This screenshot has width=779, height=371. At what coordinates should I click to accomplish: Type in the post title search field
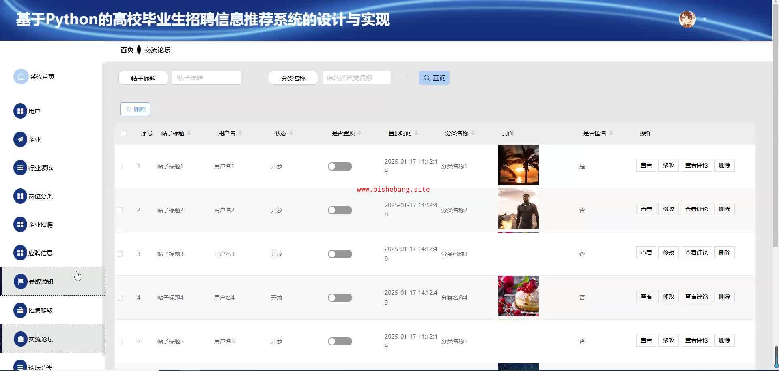click(x=206, y=78)
